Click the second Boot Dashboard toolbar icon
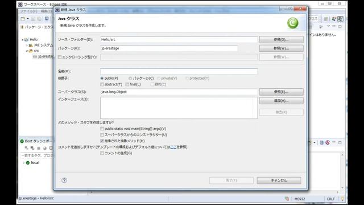Screen dimensions: 364x205 (32, 148)
